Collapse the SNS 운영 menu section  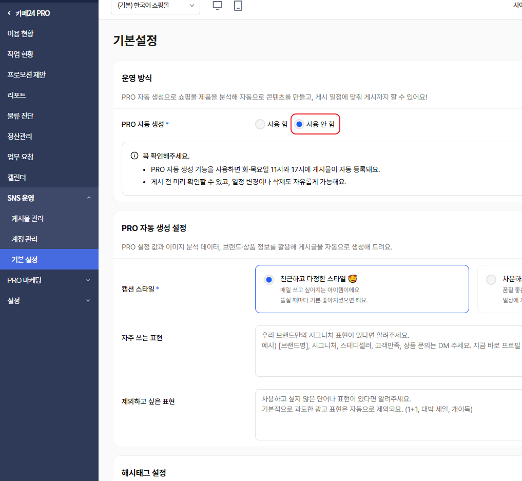[89, 198]
